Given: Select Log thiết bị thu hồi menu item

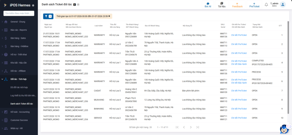Looking at the screenshot, I should 23,96.
